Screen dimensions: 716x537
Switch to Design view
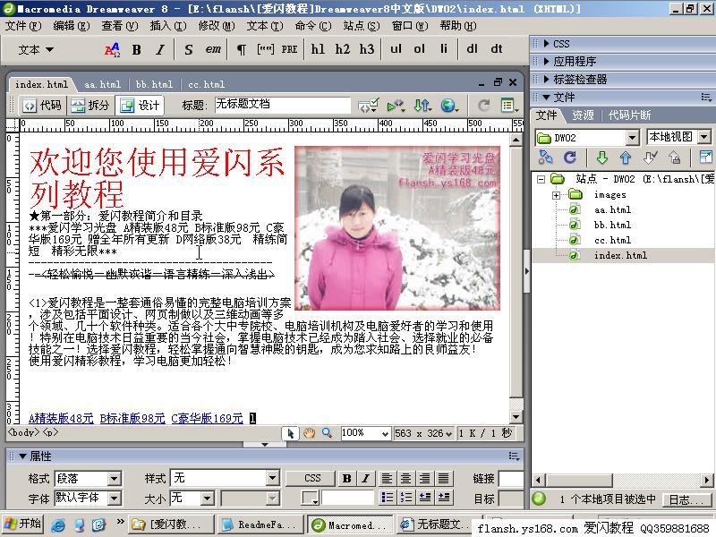coord(140,106)
